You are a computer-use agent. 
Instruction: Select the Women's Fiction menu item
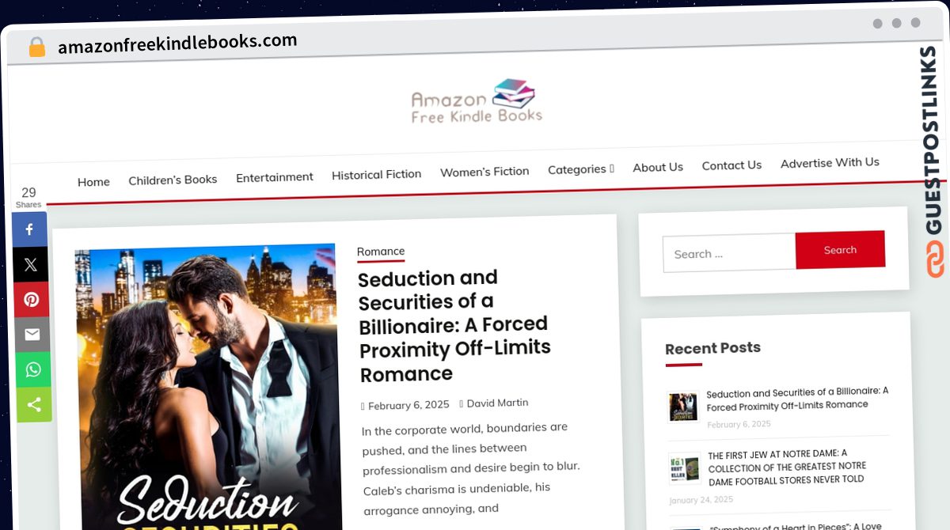tap(484, 172)
